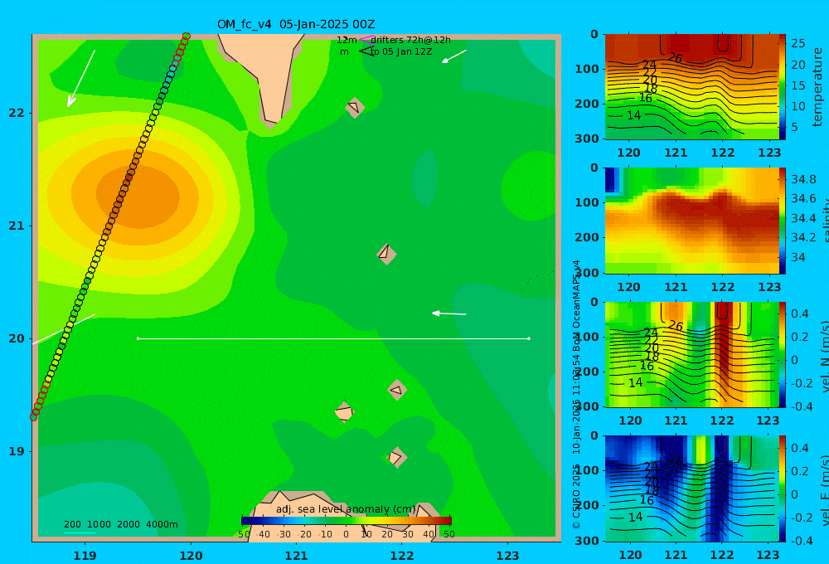Click the red circle at the track's northern end
The height and width of the screenshot is (564, 829).
point(186,36)
